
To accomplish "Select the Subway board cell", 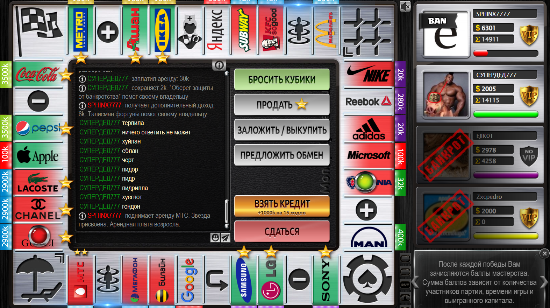I will click(x=244, y=31).
